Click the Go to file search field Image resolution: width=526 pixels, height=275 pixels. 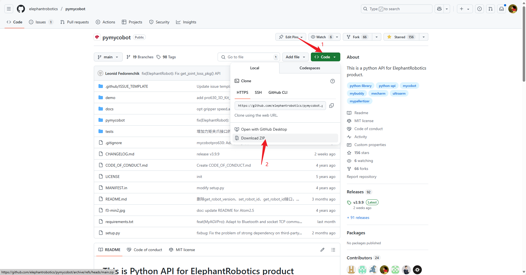click(249, 57)
